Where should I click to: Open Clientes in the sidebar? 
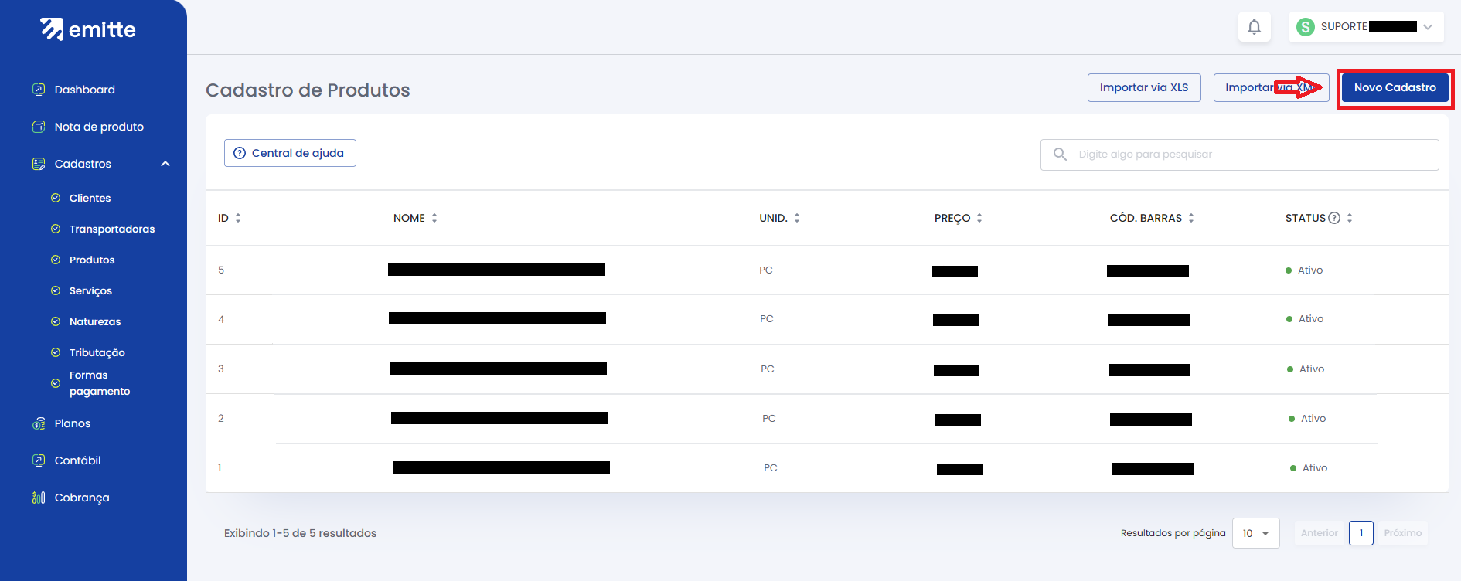(90, 198)
